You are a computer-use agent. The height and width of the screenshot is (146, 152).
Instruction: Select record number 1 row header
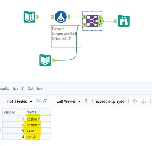(14, 119)
